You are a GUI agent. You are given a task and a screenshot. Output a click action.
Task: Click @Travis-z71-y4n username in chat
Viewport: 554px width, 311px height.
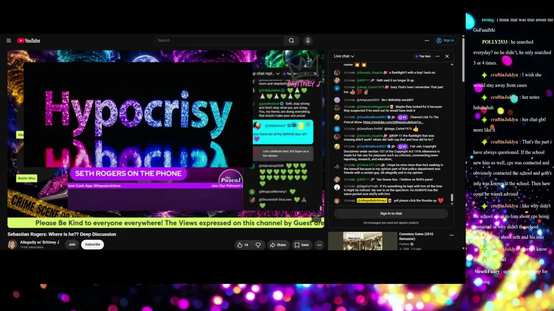[x=369, y=165]
